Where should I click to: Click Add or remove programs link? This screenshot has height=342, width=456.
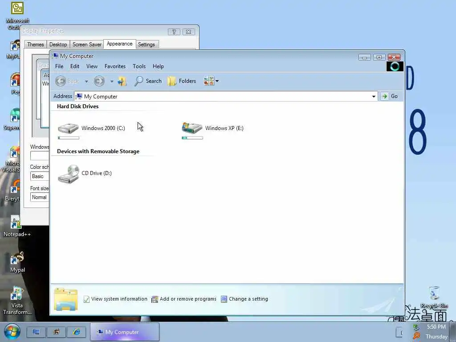click(184, 299)
